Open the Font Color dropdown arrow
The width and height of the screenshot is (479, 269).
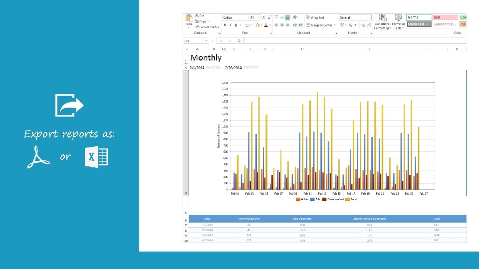pos(270,25)
